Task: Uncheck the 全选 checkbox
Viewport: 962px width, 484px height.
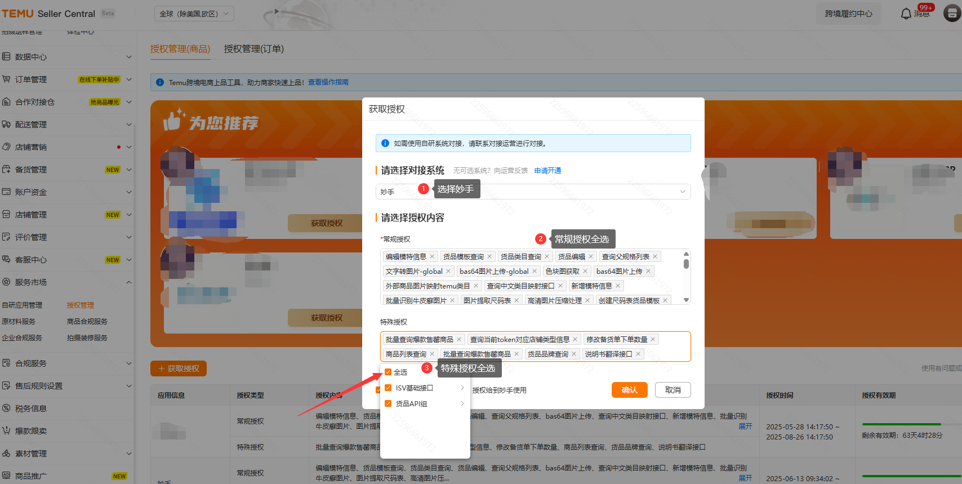Action: pyautogui.click(x=388, y=372)
